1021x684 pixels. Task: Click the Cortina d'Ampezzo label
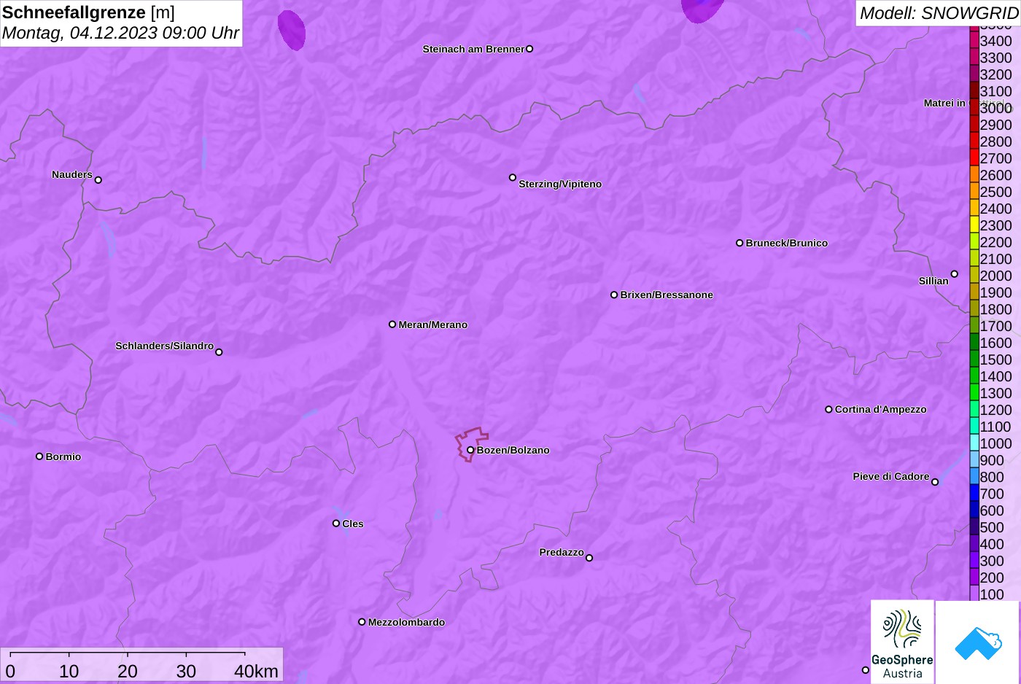881,409
